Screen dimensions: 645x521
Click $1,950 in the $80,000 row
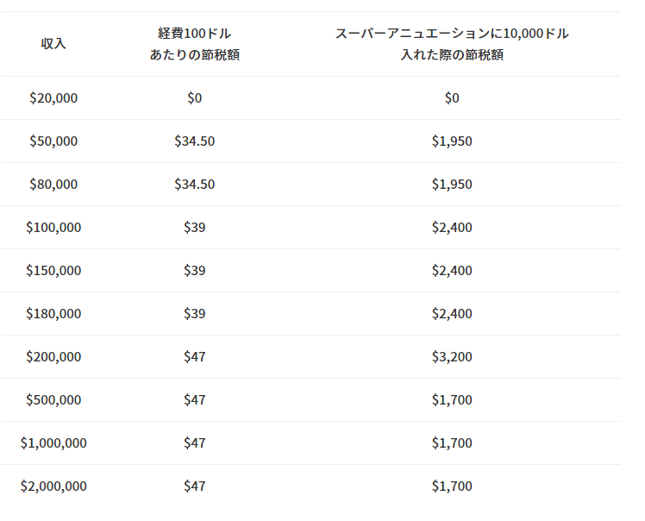(x=452, y=185)
